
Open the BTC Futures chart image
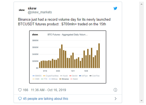(x=68, y=57)
